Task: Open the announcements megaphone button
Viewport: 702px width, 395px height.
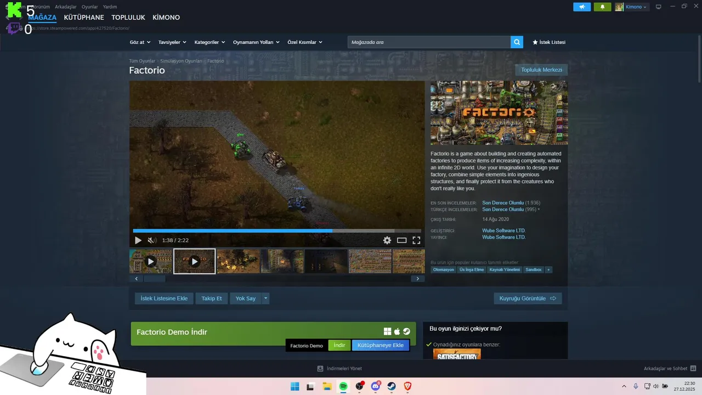Action: pos(582,7)
